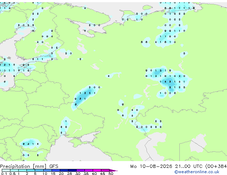Screen dimensions: 227x175
Task: Click the 1–2 mm legend swatch
Action: tap(23, 170)
